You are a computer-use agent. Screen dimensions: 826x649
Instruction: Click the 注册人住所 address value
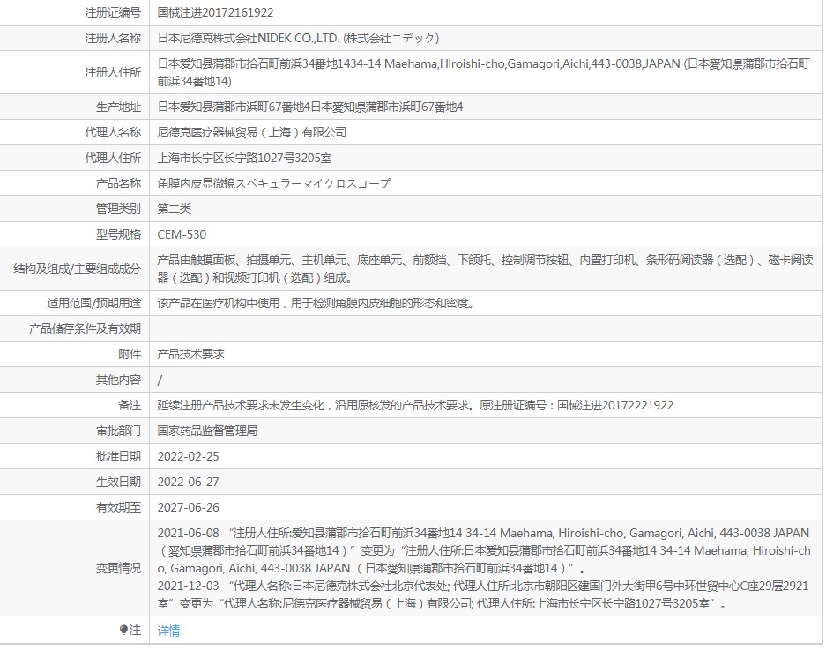(483, 72)
